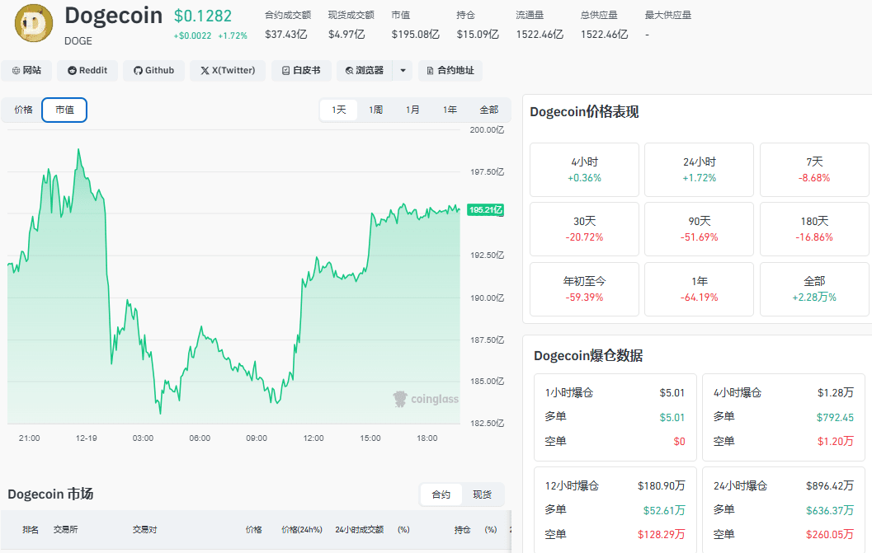Click the 市值 $195.08亿 stat
Viewport: 872px width, 553px height.
(x=416, y=25)
